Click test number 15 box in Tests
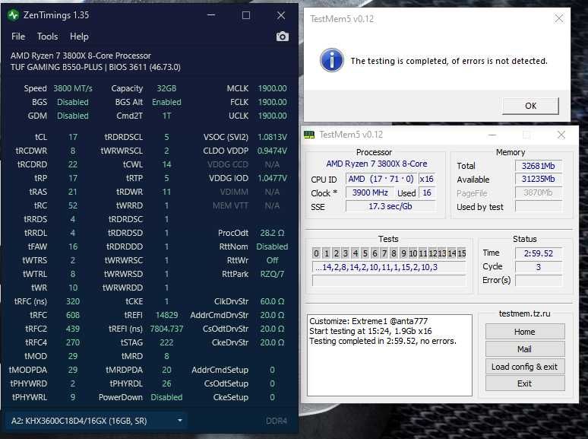Screen dimensions: 588x439 coord(462,253)
